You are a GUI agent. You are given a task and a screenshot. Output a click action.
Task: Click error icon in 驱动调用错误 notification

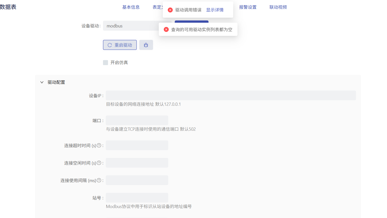pos(170,10)
